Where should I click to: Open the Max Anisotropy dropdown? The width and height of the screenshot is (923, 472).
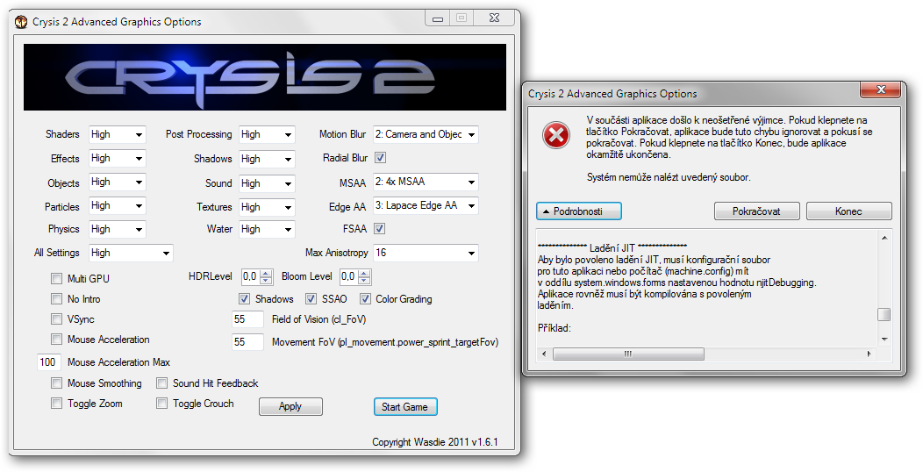pyautogui.click(x=426, y=253)
